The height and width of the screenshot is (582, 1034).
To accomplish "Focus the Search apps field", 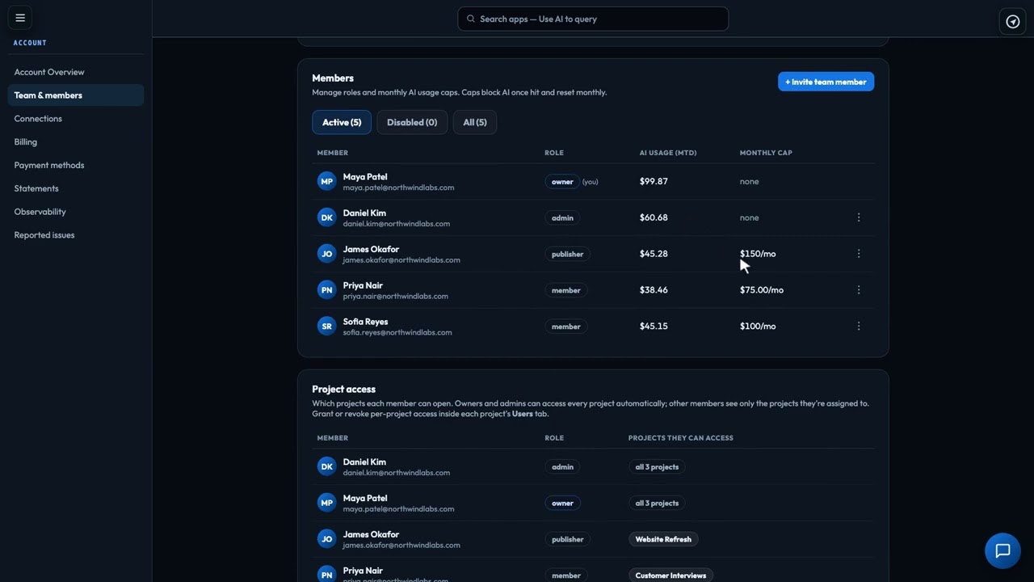I will tap(593, 19).
